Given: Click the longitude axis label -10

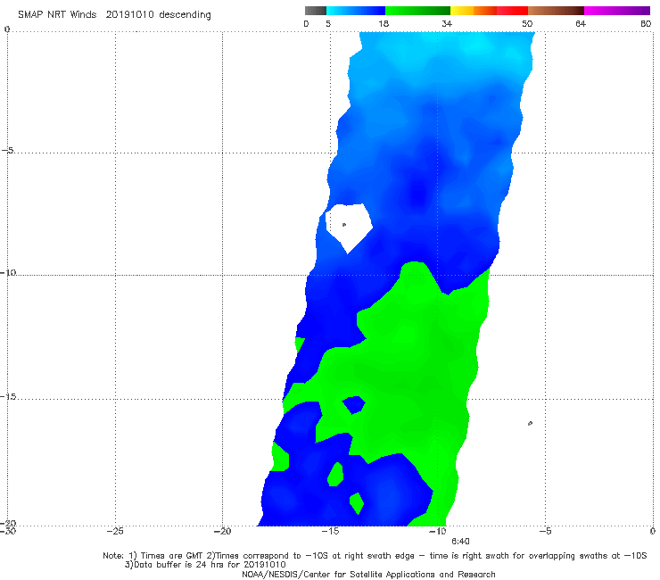Looking at the screenshot, I should (438, 531).
